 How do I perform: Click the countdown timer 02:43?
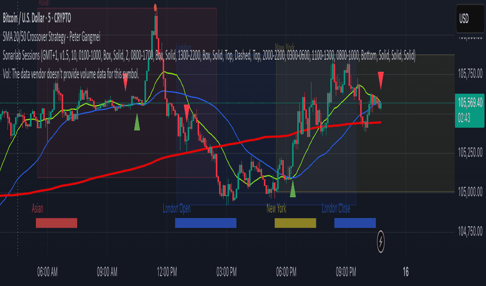(x=464, y=118)
